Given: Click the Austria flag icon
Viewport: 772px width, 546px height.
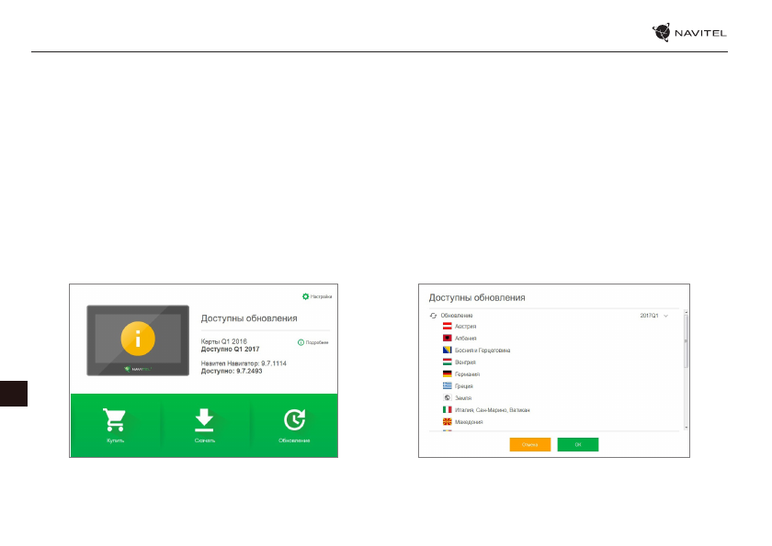Looking at the screenshot, I should coord(448,327).
